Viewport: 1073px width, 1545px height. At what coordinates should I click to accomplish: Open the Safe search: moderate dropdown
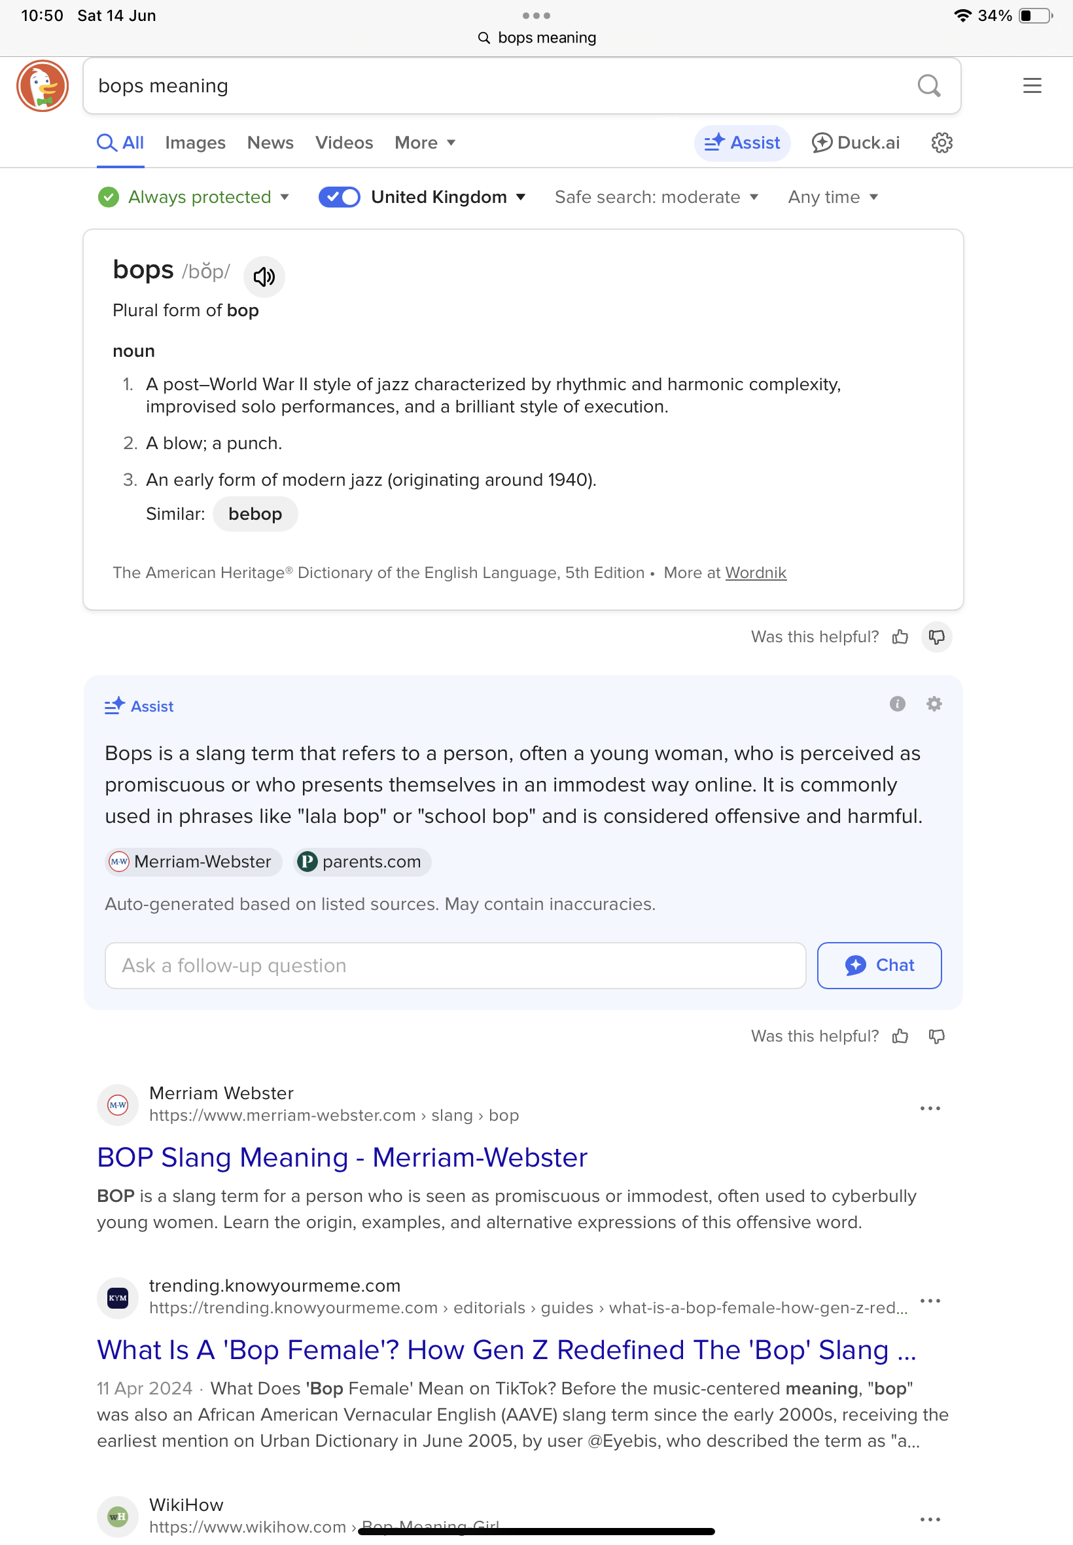click(x=656, y=197)
